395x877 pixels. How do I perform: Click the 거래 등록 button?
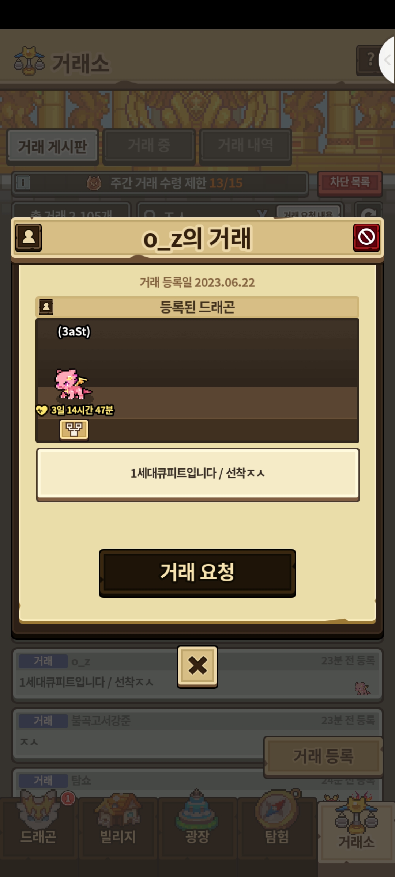323,756
